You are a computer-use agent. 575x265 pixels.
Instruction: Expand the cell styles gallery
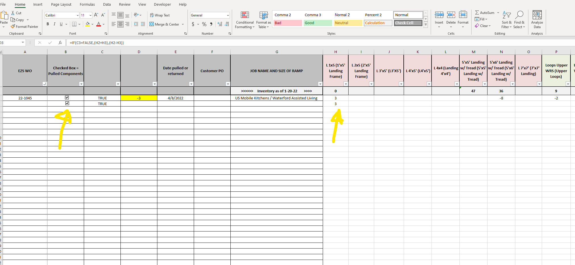(426, 25)
